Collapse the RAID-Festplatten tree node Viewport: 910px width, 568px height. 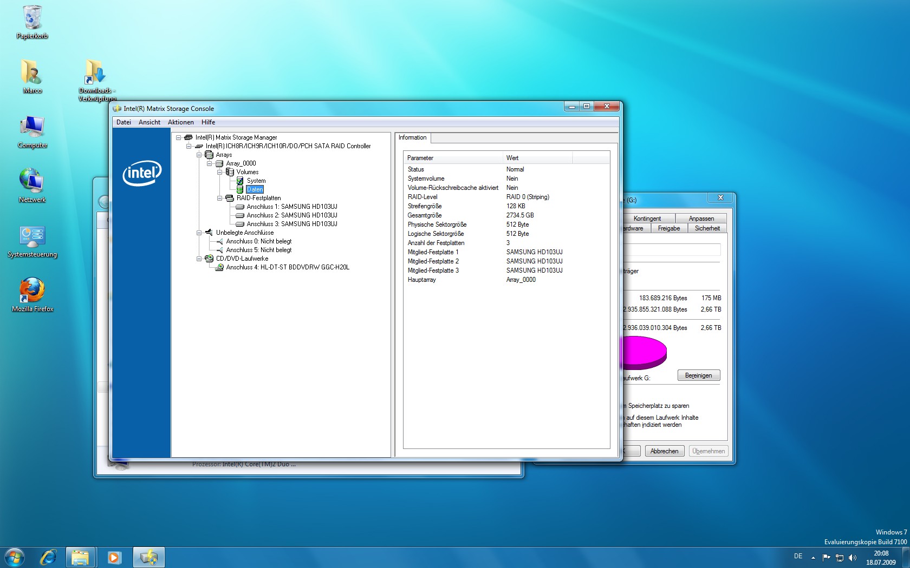pyautogui.click(x=219, y=198)
